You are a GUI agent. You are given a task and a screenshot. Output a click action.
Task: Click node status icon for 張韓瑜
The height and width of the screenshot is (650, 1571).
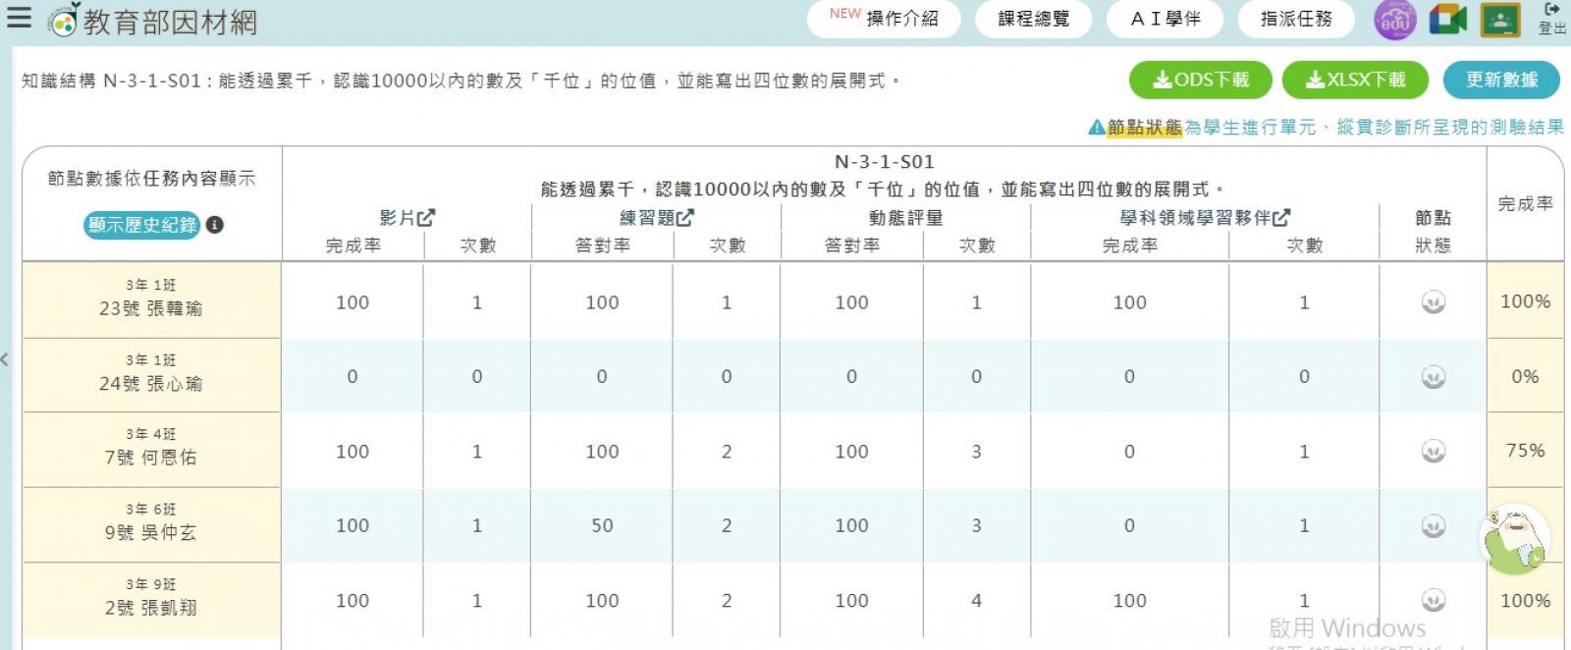point(1433,302)
